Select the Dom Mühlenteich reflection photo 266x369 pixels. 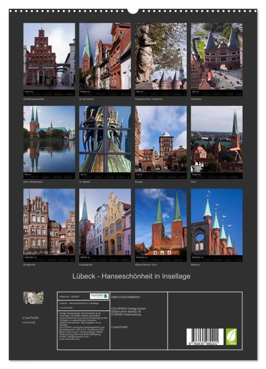49,139
